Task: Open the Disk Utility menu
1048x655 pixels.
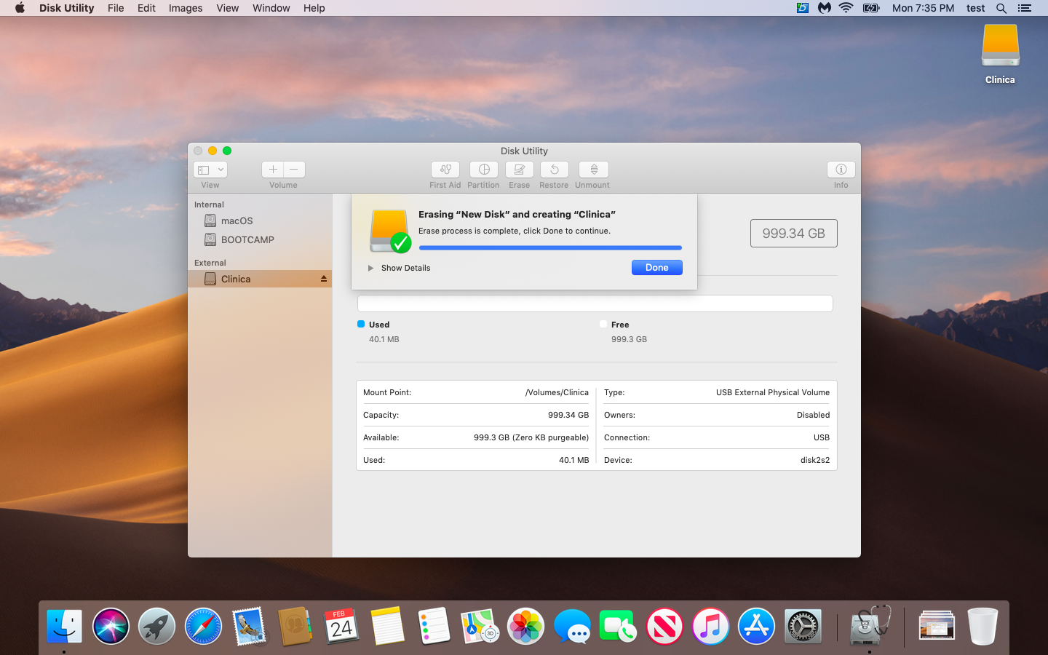Action: (x=66, y=8)
